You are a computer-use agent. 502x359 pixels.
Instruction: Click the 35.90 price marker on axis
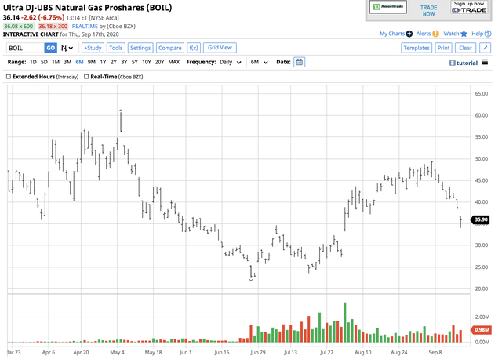[x=481, y=220]
